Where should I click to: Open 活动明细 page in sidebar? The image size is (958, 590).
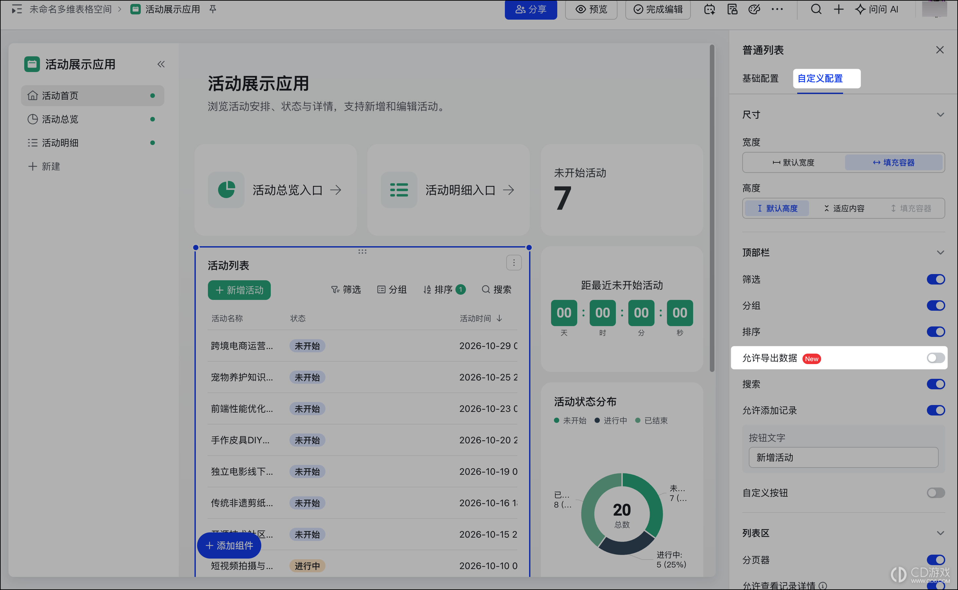92,143
